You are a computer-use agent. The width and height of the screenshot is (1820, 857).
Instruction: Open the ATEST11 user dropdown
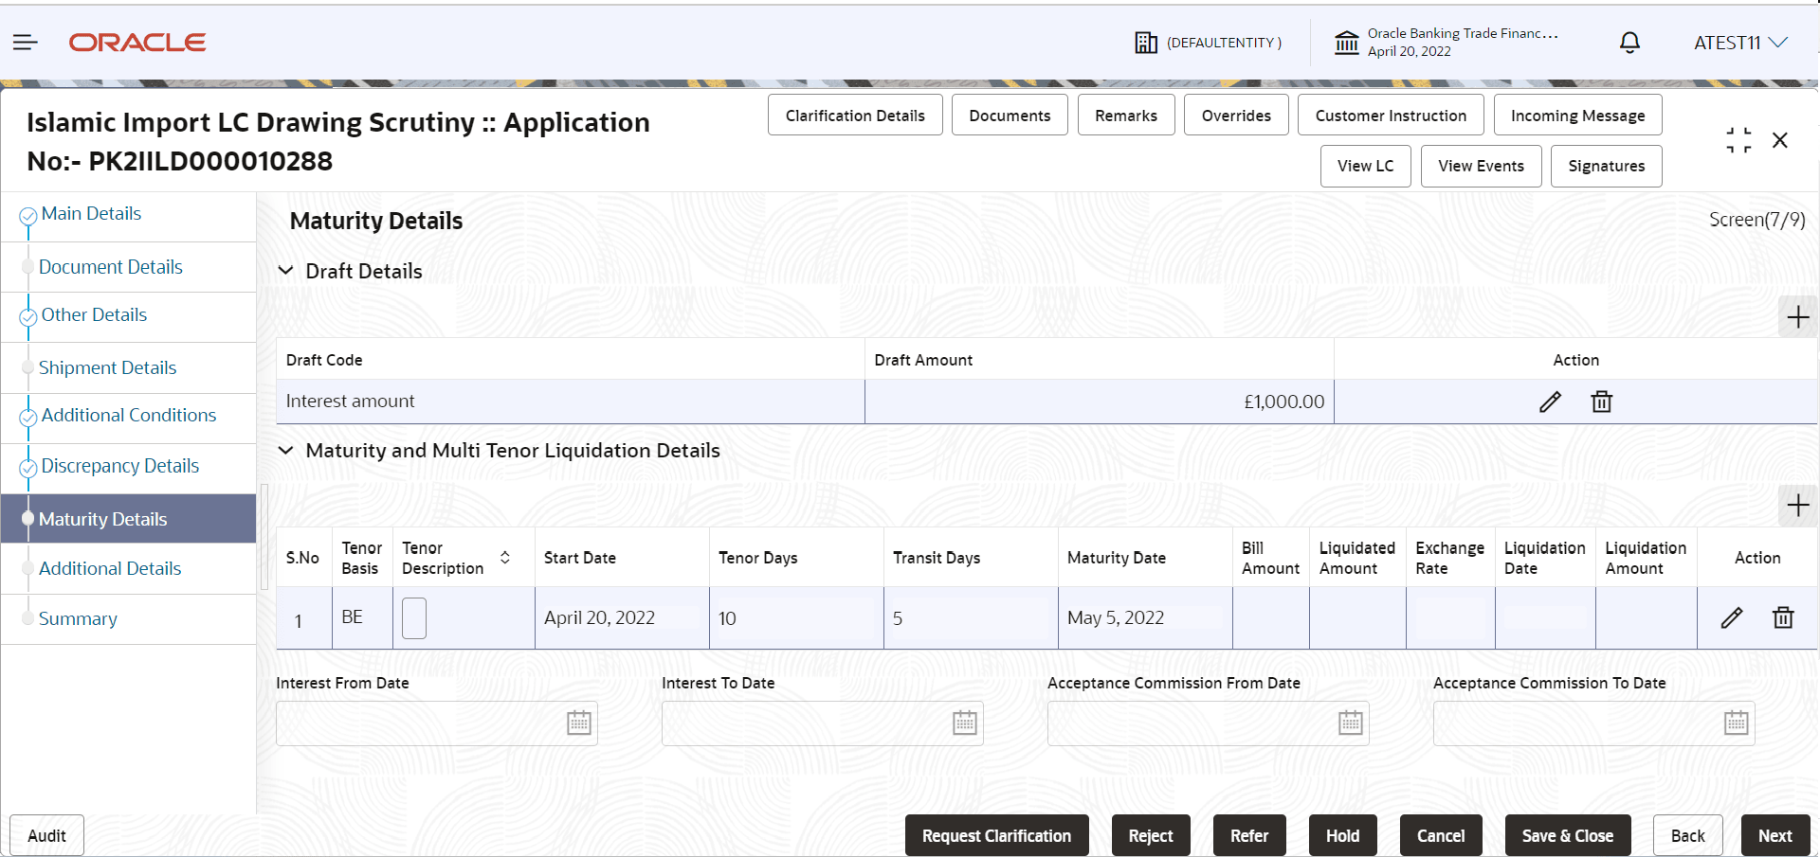coord(1740,43)
